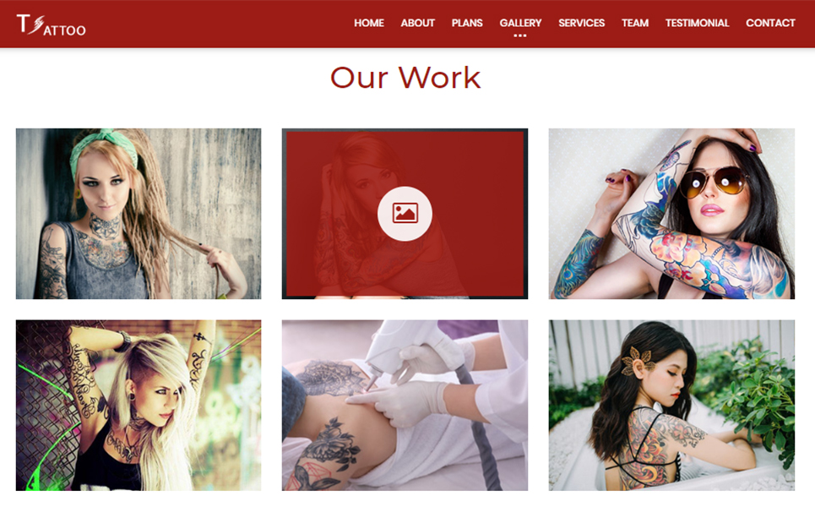Select the Gallery nav item
Screen dimensions: 815x507
point(520,23)
